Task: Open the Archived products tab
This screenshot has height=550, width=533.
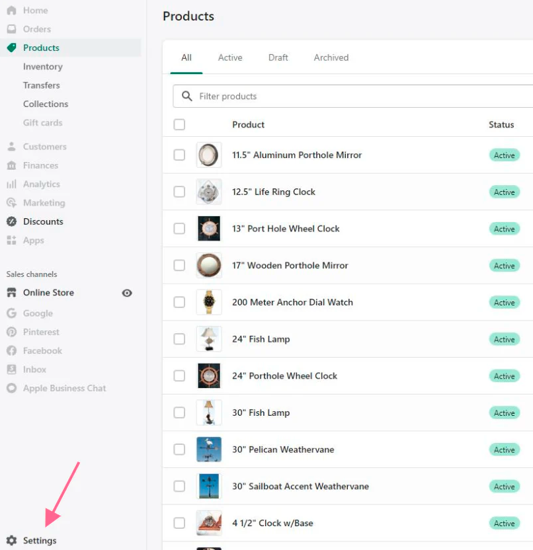Action: (x=331, y=58)
